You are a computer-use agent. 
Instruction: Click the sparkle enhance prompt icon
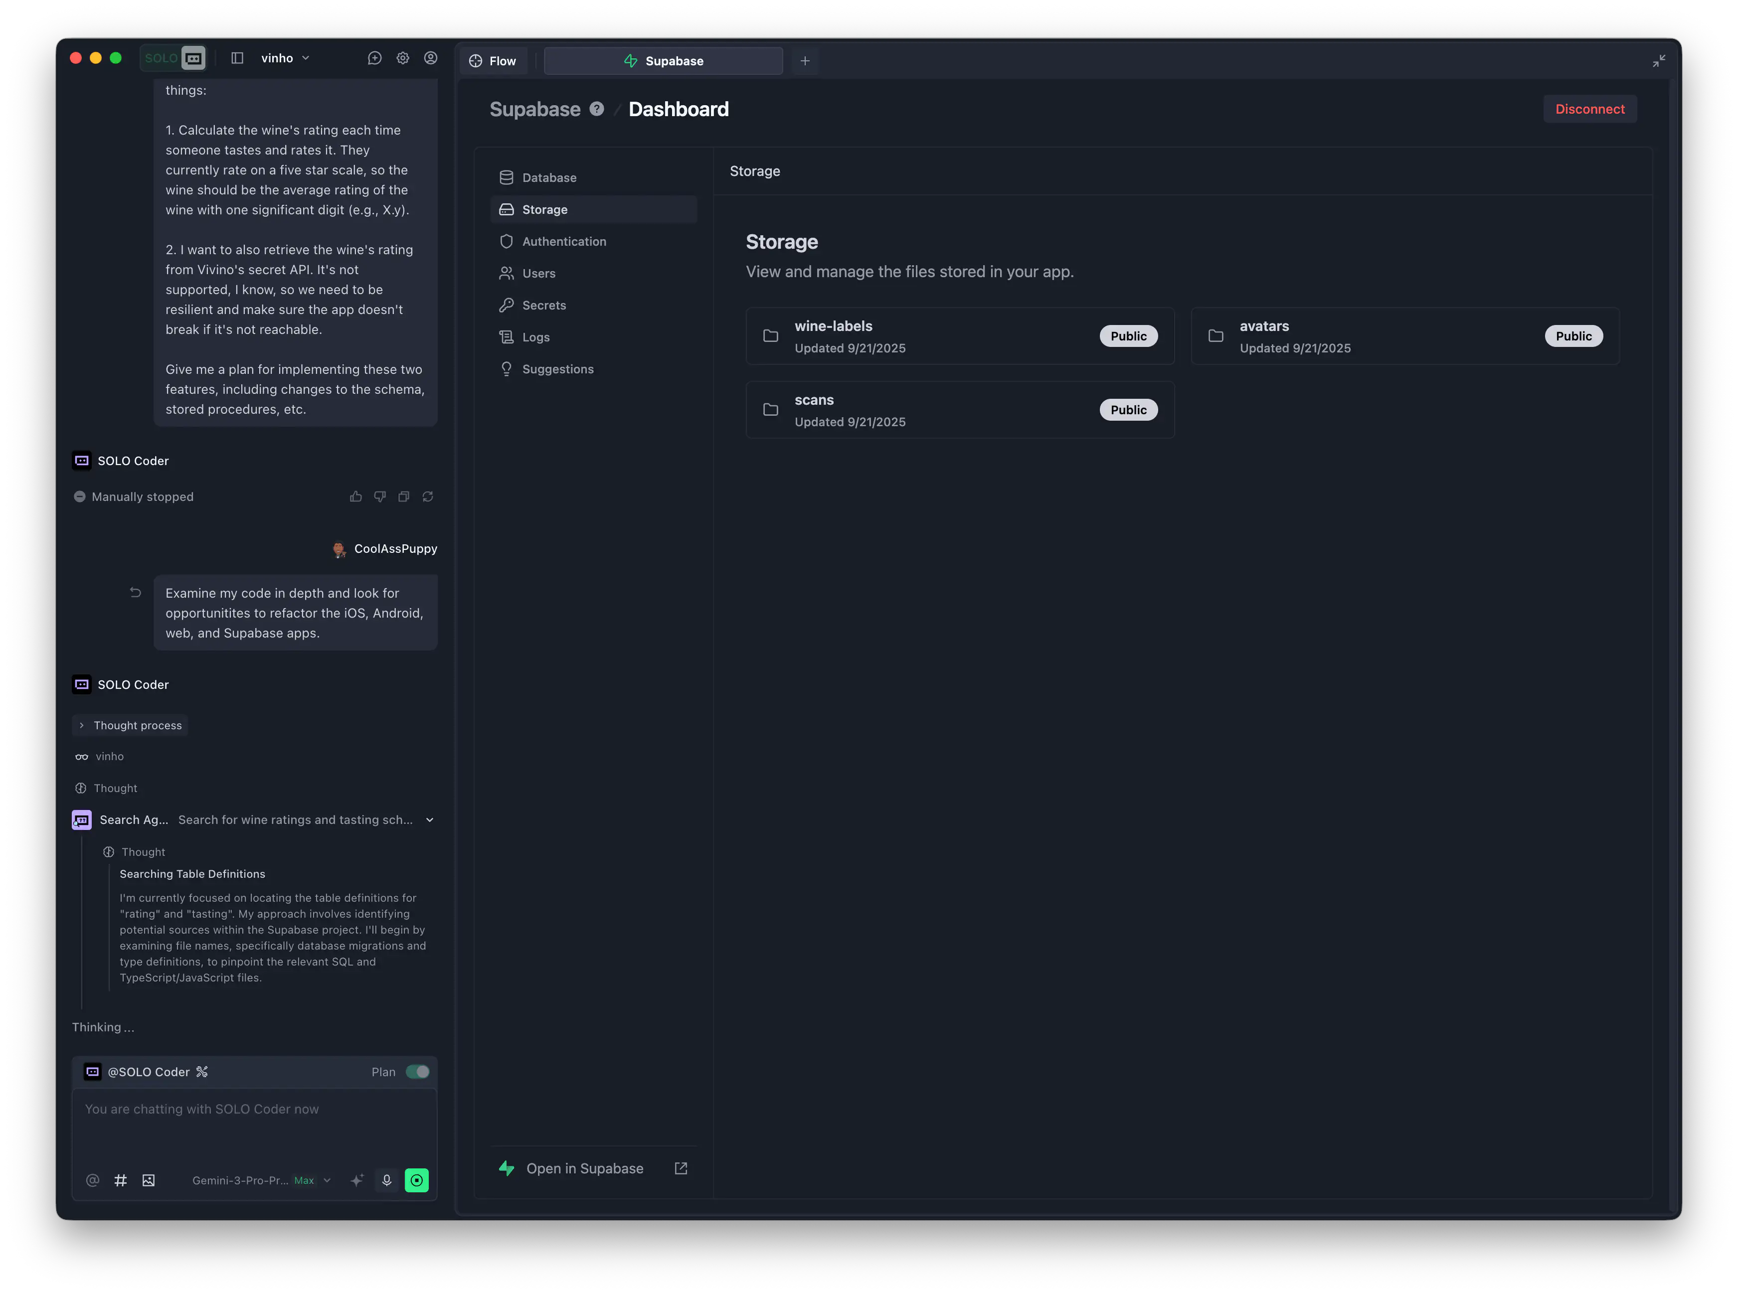(357, 1180)
